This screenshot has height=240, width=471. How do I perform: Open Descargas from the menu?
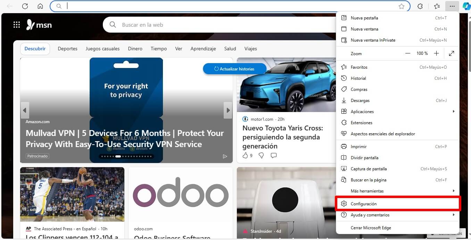coord(398,101)
